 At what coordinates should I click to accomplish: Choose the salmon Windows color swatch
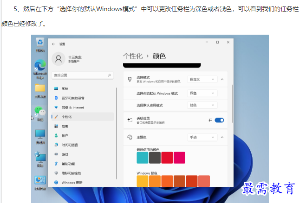(204, 181)
